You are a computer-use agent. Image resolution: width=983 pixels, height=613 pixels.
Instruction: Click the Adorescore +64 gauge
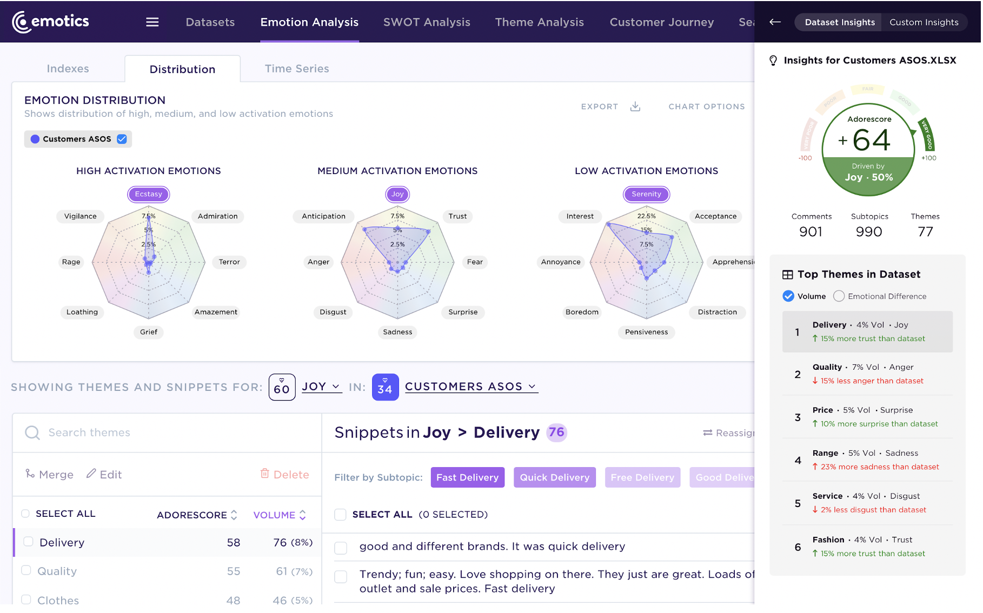pos(868,149)
